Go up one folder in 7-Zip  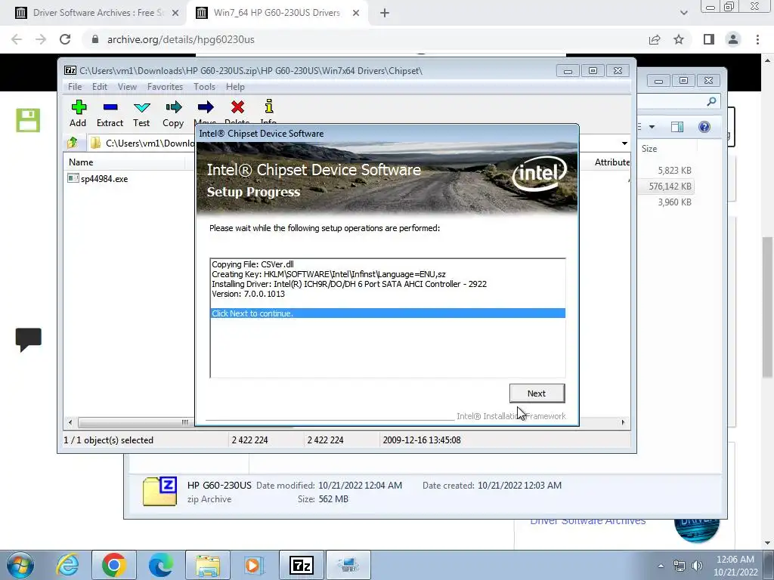[x=73, y=143]
